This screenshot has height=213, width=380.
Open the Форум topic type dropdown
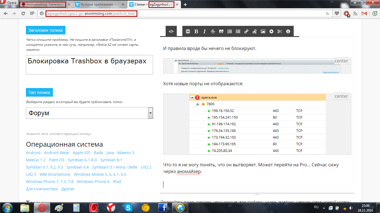(89, 113)
